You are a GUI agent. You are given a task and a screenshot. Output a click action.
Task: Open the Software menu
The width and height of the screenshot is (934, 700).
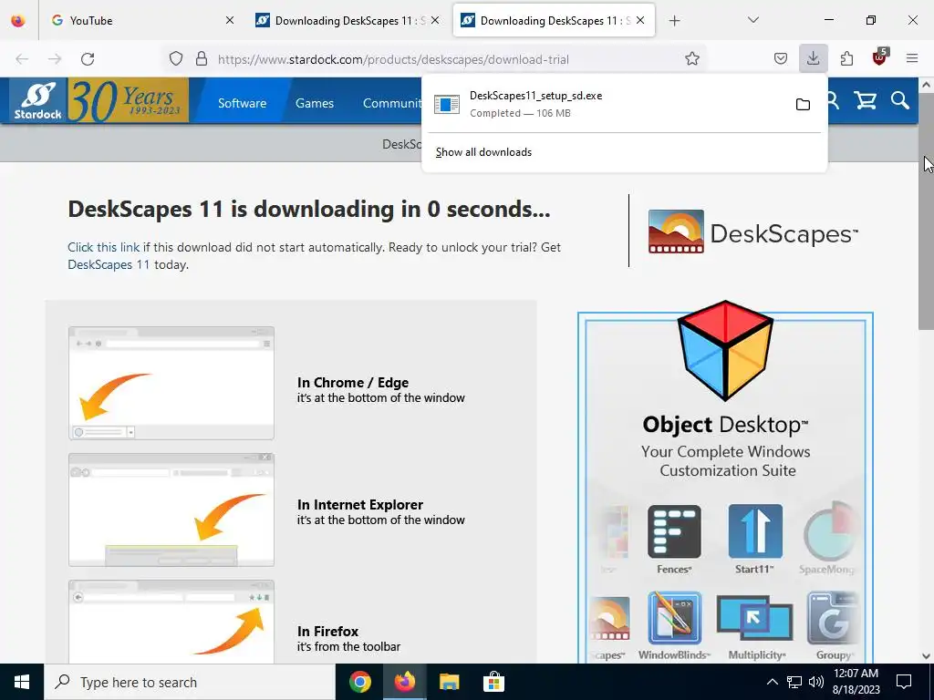pyautogui.click(x=242, y=103)
